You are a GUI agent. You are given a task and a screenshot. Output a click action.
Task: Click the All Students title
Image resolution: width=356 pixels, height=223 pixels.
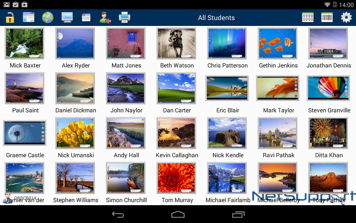point(216,18)
